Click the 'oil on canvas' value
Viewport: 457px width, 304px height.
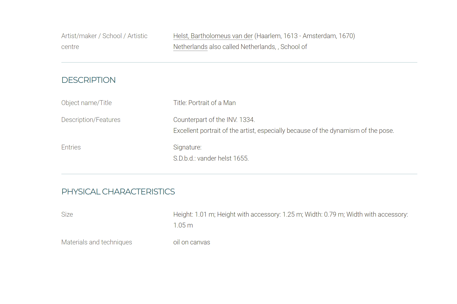[x=192, y=242]
